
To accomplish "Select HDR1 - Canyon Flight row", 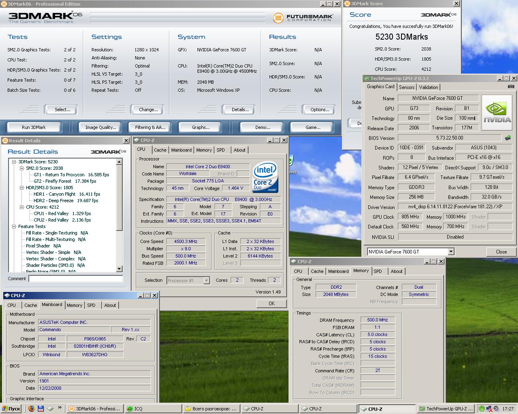I will [x=67, y=194].
